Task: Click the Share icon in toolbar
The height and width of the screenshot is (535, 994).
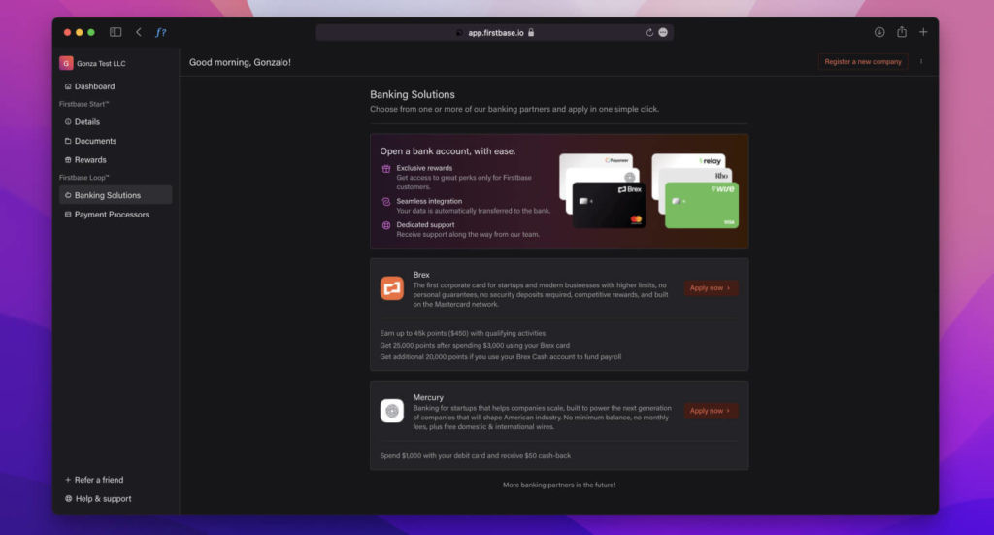Action: coord(902,32)
